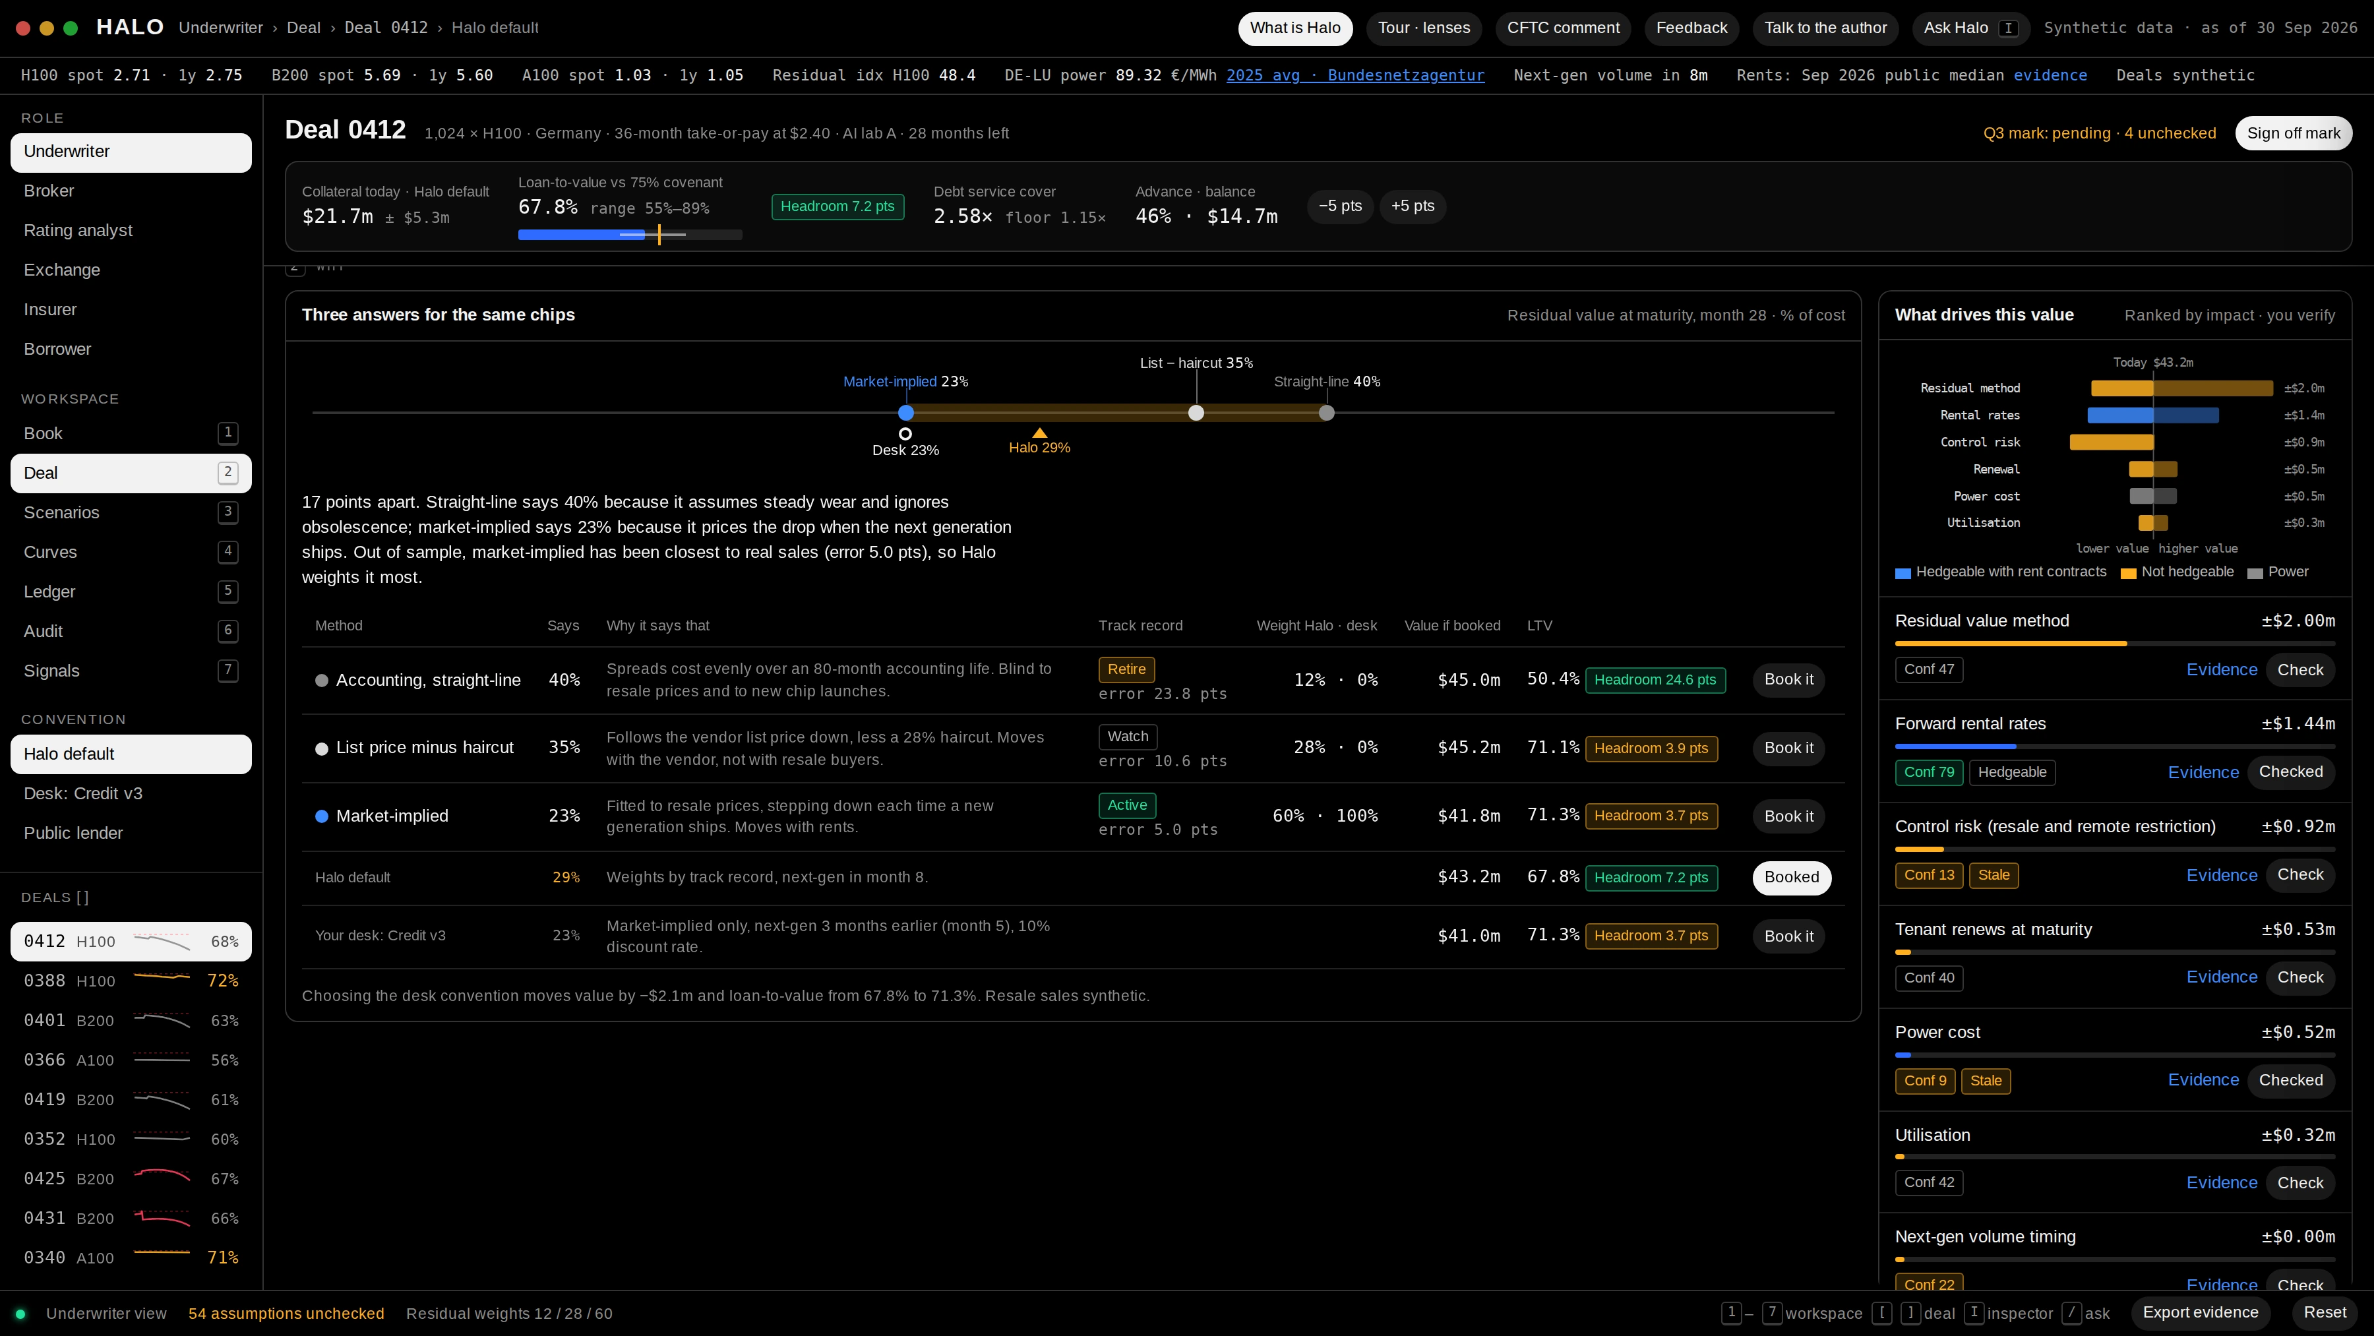Open the What is Halo page
Image resolution: width=2374 pixels, height=1336 pixels.
pos(1295,28)
